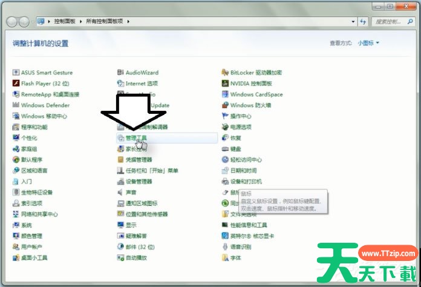This screenshot has width=421, height=287.
Task: Open the 日期和时间 icon
Action: click(225, 170)
